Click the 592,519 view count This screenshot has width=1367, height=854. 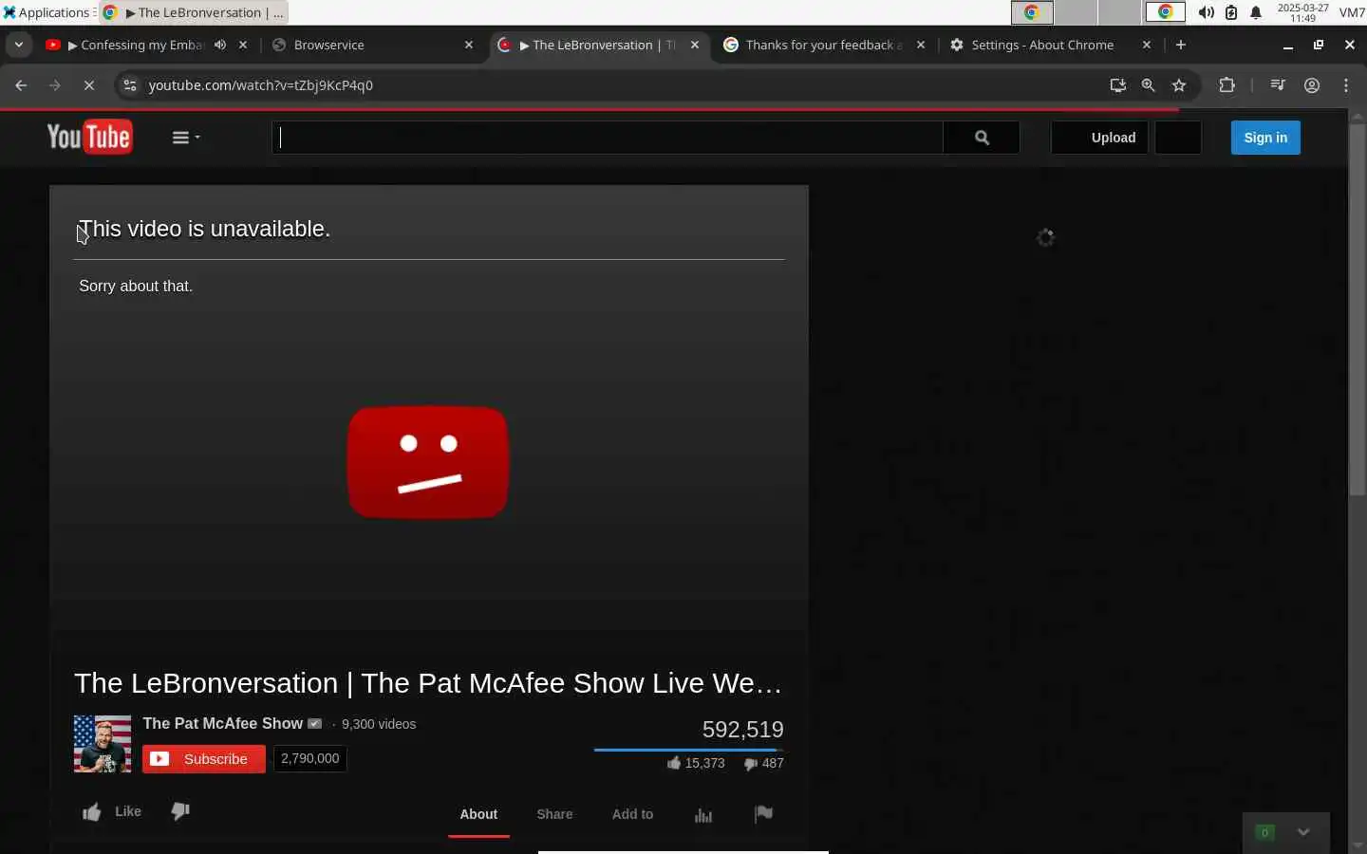click(742, 730)
